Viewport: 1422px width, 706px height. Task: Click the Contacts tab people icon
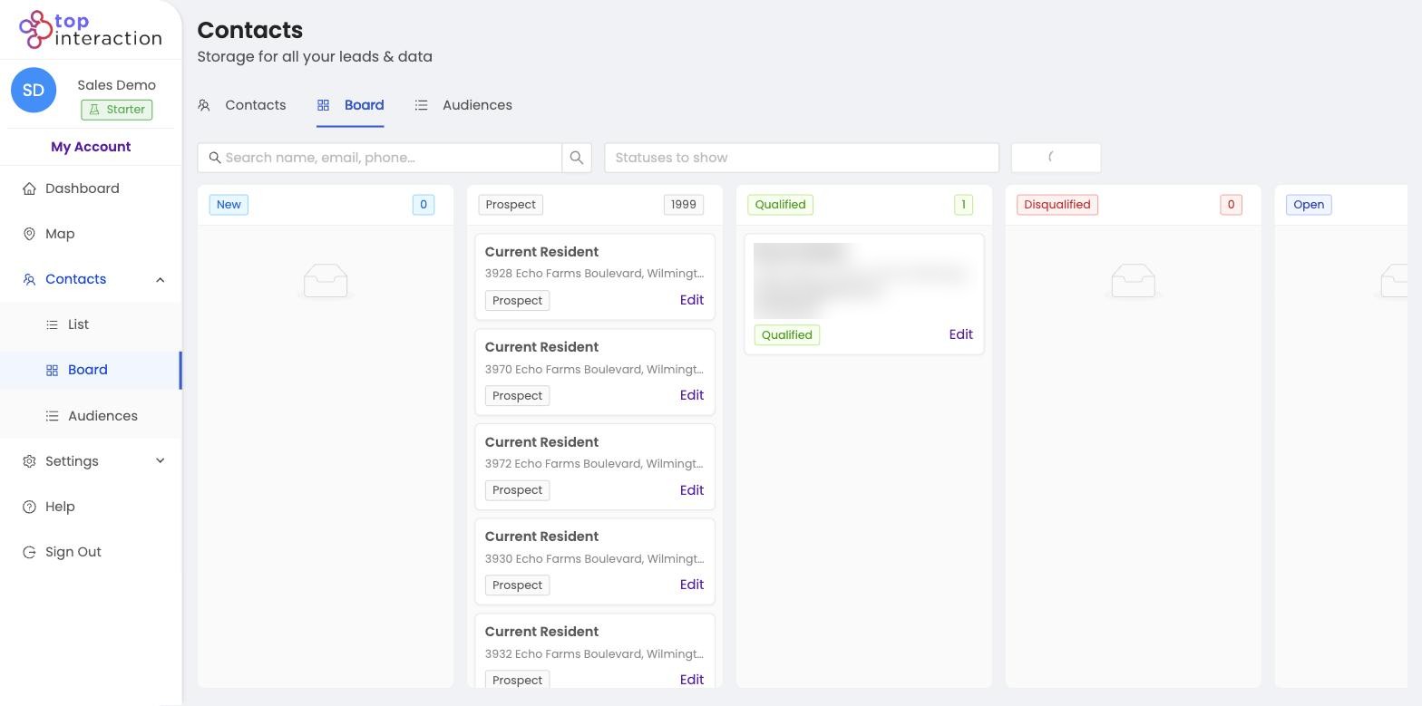pyautogui.click(x=204, y=105)
